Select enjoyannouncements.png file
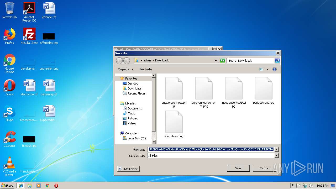Image resolution: width=336 pixels, height=189 pixels. point(204,92)
